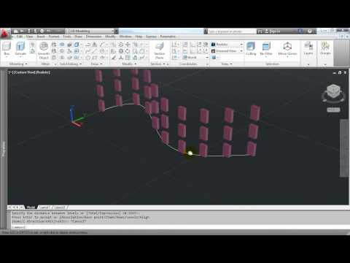Image resolution: width=350 pixels, height=263 pixels.
Task: Expand the Section panel title
Action: pyautogui.click(x=157, y=64)
